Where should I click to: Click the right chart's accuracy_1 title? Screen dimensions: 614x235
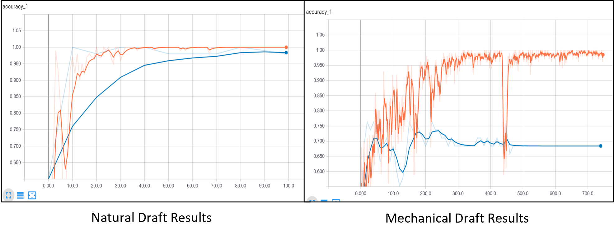(x=319, y=12)
